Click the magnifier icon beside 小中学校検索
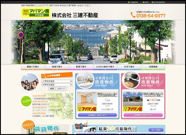 (44, 76)
